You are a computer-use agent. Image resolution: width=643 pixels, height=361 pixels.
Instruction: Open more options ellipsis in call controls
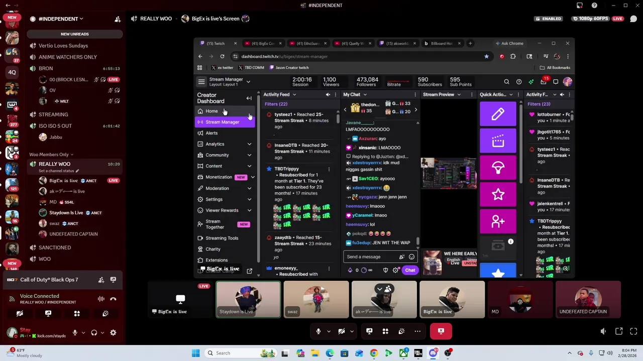pos(417,331)
